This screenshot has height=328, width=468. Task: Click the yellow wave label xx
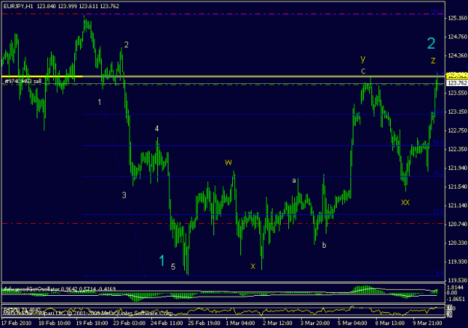(x=405, y=202)
